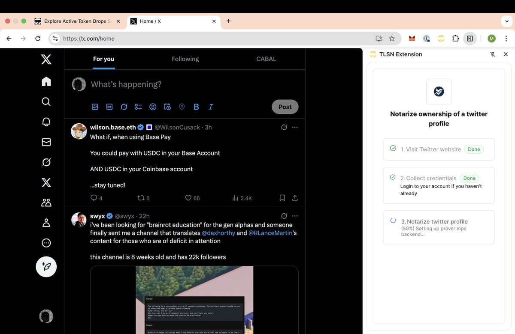Explain swyx post with Grok
Image resolution: width=515 pixels, height=334 pixels.
[284, 216]
